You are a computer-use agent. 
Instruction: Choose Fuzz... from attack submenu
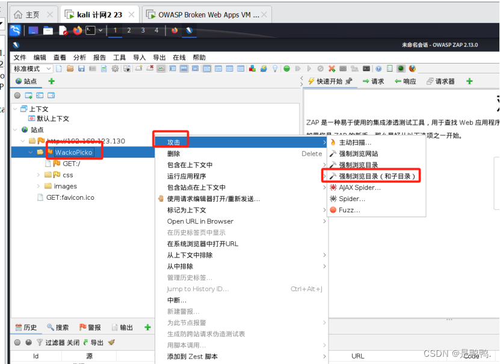(x=377, y=210)
